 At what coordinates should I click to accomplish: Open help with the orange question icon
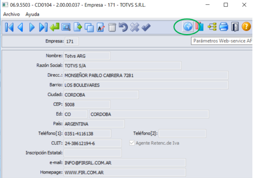(x=246, y=27)
